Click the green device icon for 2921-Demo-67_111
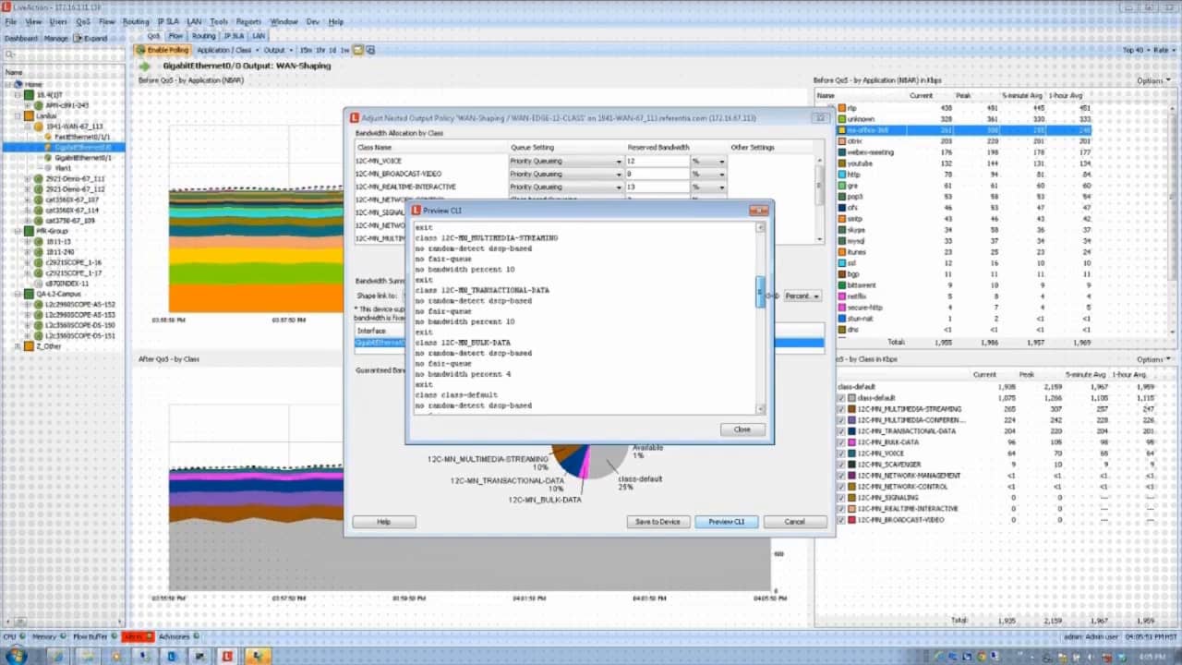The height and width of the screenshot is (665, 1182). point(39,178)
